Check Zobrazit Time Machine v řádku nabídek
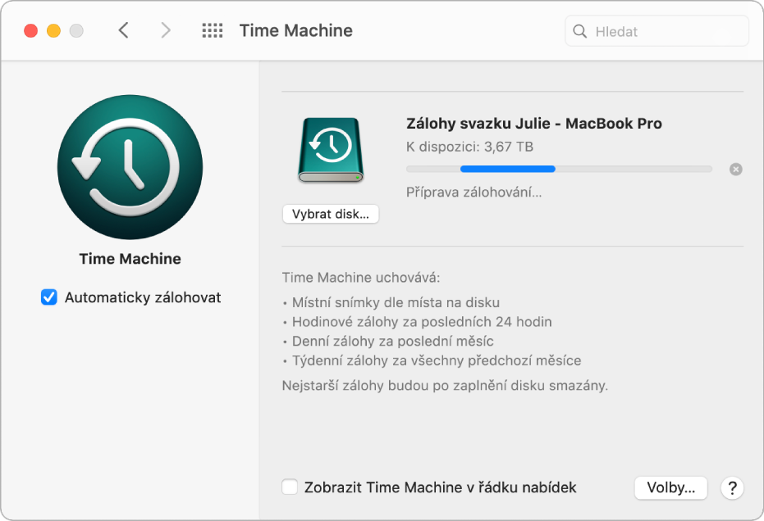 (289, 487)
